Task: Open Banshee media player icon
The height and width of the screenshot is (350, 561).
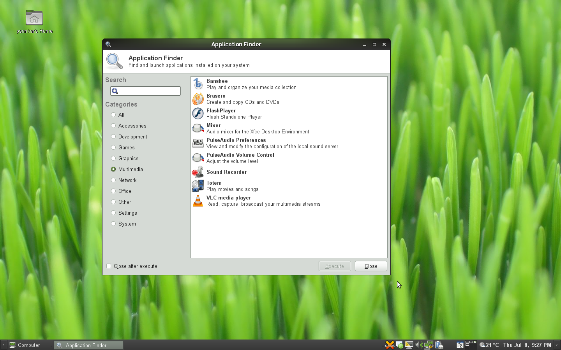Action: (x=198, y=84)
